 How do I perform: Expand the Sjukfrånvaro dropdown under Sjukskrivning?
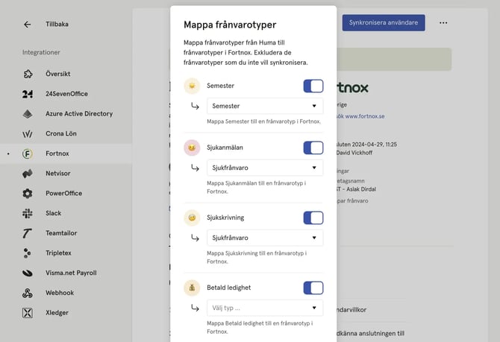point(265,238)
